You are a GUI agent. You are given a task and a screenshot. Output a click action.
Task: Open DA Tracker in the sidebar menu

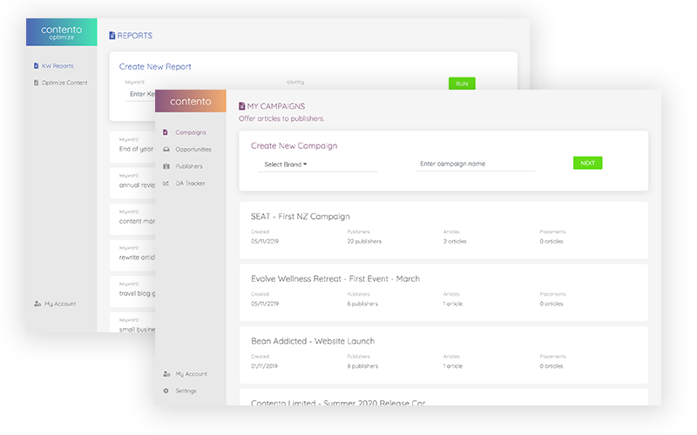[190, 183]
